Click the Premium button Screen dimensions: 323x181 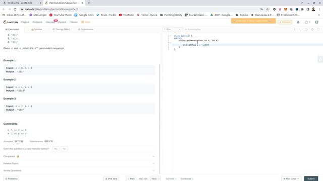point(285,22)
